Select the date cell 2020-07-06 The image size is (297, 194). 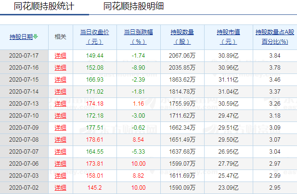pos(24,164)
